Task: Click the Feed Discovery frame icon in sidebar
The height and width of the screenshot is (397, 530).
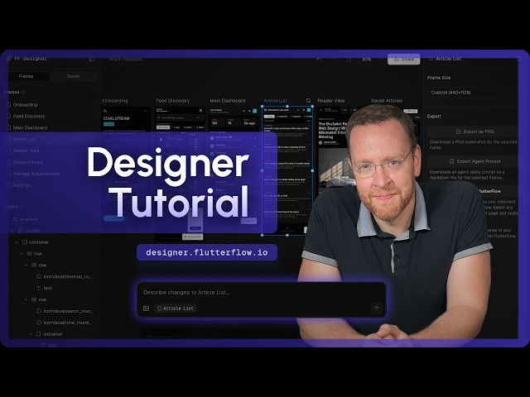Action: tap(9, 116)
